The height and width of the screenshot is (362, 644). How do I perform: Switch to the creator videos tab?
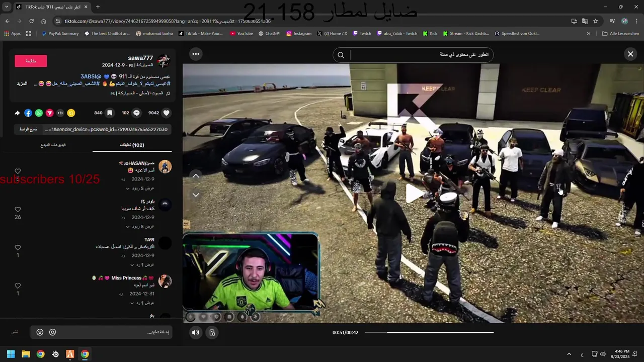coord(53,145)
